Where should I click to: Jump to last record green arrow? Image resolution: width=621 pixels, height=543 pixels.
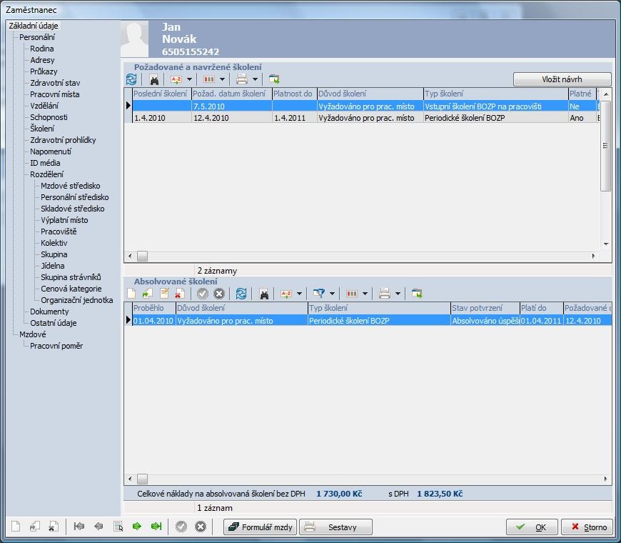click(x=156, y=527)
